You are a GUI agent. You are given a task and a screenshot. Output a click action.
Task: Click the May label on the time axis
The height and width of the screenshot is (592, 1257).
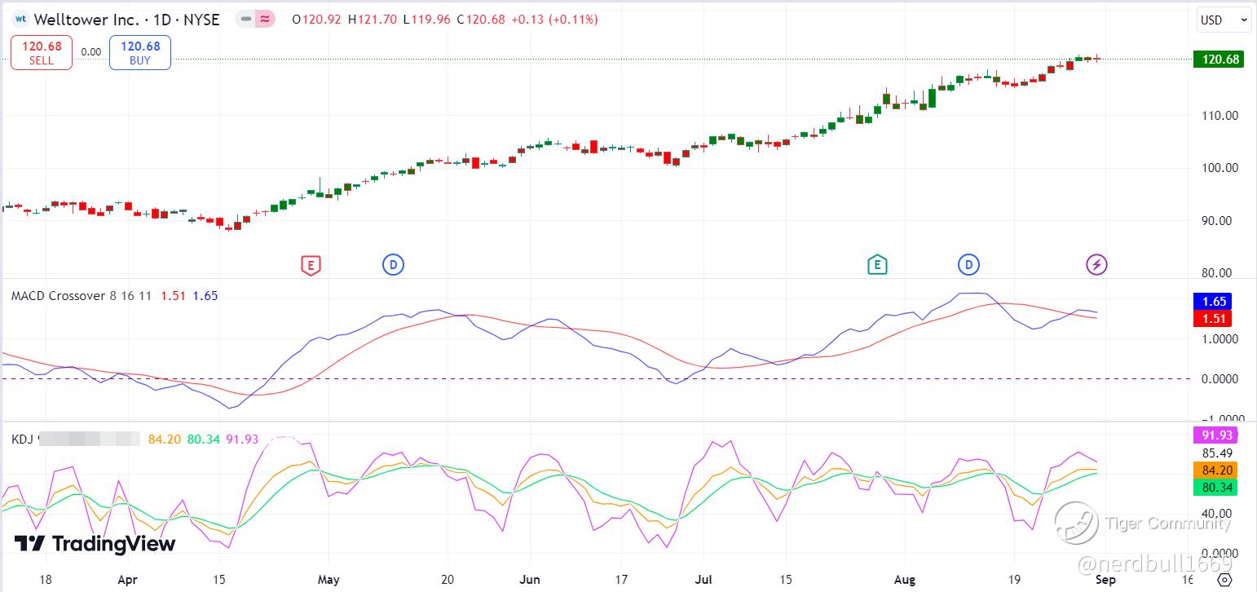tap(329, 581)
